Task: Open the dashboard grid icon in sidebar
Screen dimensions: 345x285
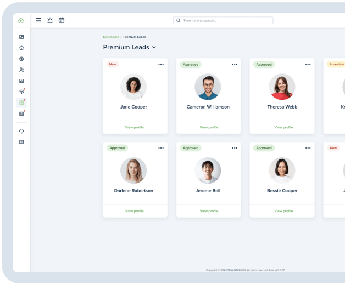Action: tap(21, 37)
